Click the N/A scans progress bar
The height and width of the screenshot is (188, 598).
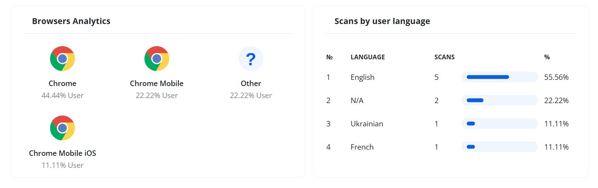click(x=499, y=100)
